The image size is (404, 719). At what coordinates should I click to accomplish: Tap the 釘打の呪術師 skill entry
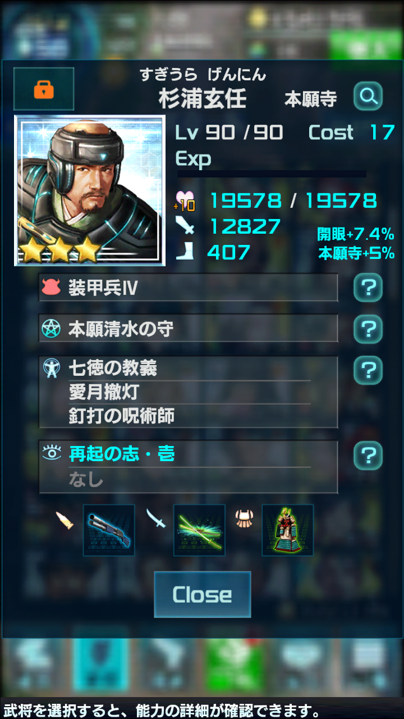click(x=121, y=416)
